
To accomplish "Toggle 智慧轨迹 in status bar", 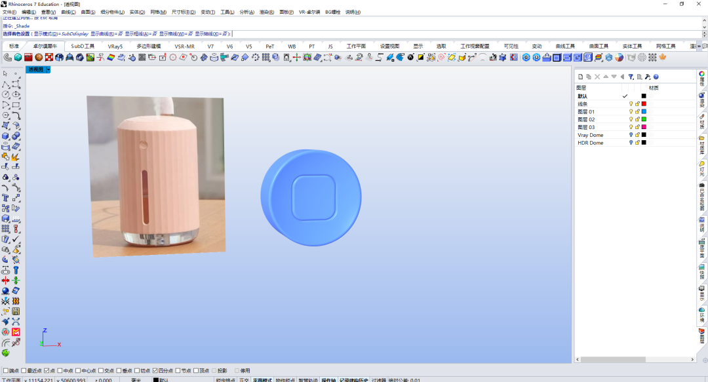I will [x=308, y=380].
